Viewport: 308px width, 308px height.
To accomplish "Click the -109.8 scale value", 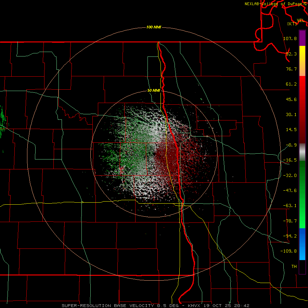I will coord(288,251).
